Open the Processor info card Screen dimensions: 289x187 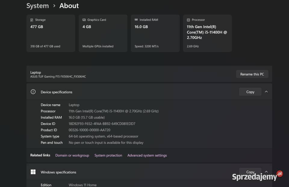point(207,33)
